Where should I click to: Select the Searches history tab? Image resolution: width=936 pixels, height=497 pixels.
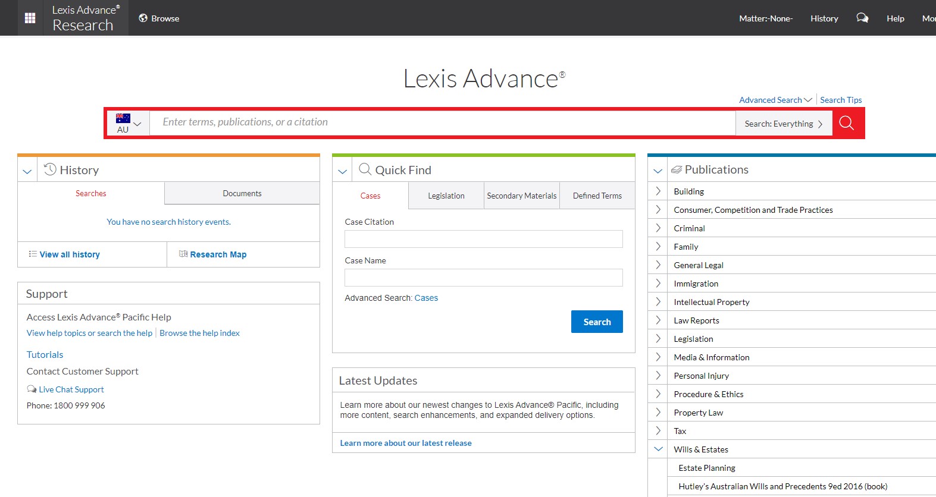[x=91, y=193]
